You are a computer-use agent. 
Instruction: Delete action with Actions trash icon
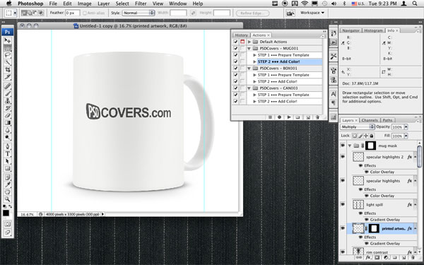point(317,117)
